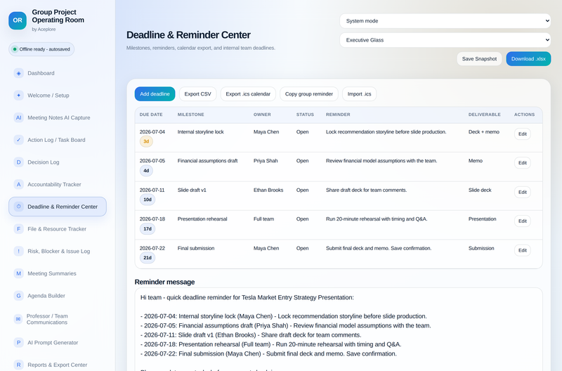Edit the Internal storyline lock row
The width and height of the screenshot is (562, 371).
pyautogui.click(x=523, y=134)
